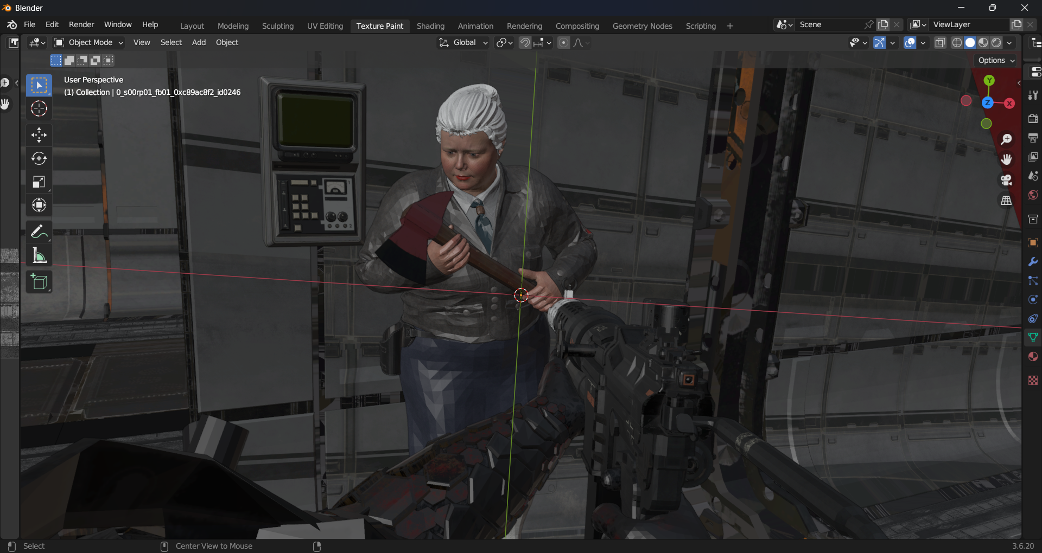Add a new workspace with plus button

[x=730, y=26]
